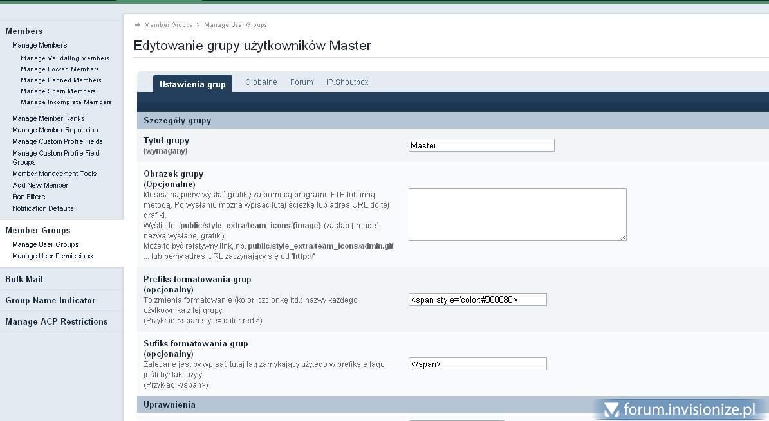Click the Tytuł grupy input field
This screenshot has width=769, height=421.
click(481, 146)
